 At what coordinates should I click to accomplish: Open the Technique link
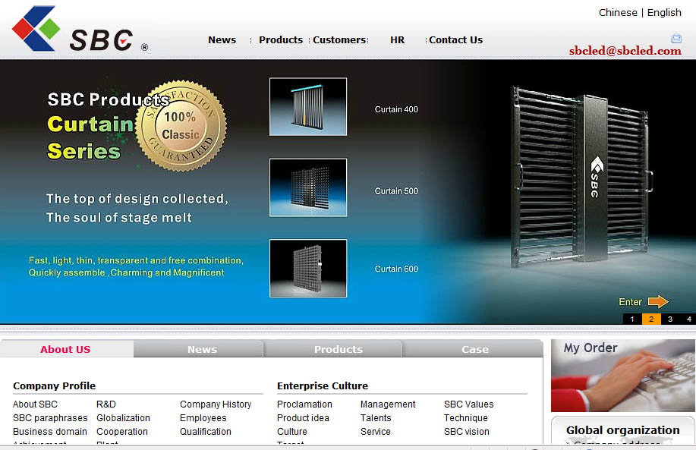(x=465, y=418)
